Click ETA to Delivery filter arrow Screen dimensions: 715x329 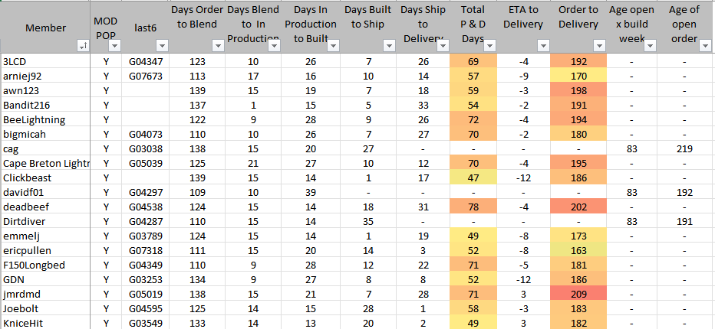click(x=542, y=46)
